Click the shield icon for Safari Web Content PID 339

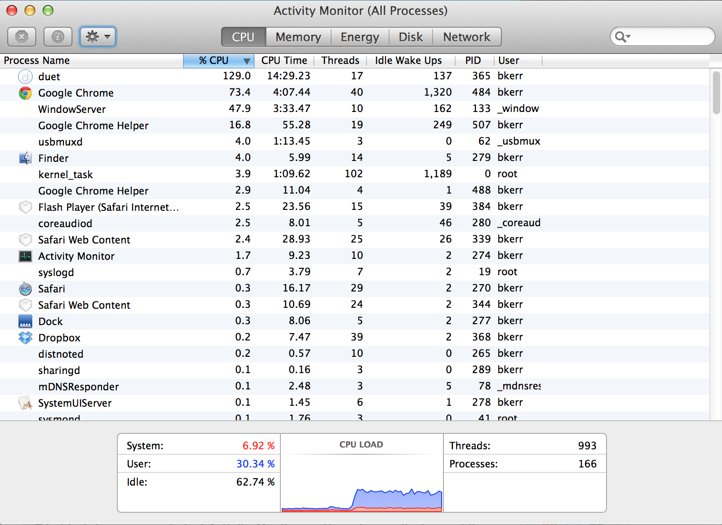pyautogui.click(x=25, y=240)
